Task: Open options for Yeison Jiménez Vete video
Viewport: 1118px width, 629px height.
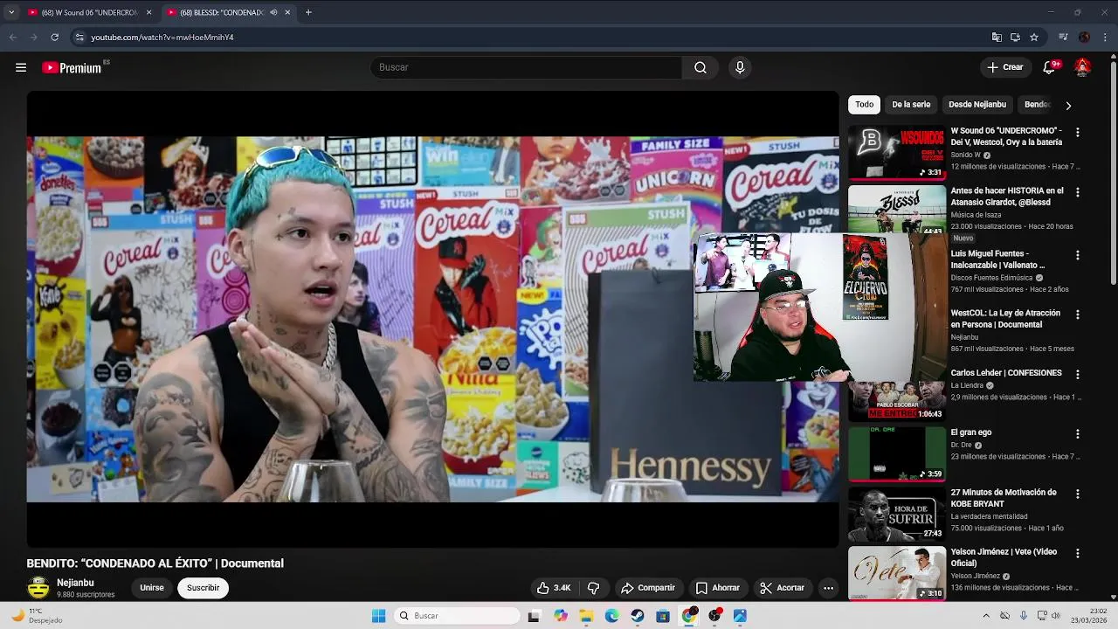Action: tap(1078, 553)
